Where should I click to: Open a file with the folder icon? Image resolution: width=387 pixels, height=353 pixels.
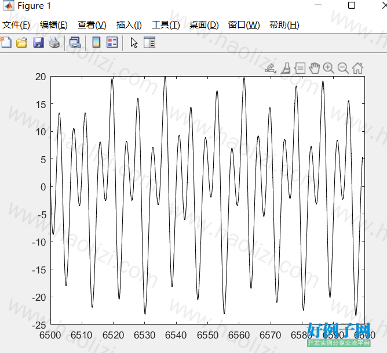tap(21, 42)
